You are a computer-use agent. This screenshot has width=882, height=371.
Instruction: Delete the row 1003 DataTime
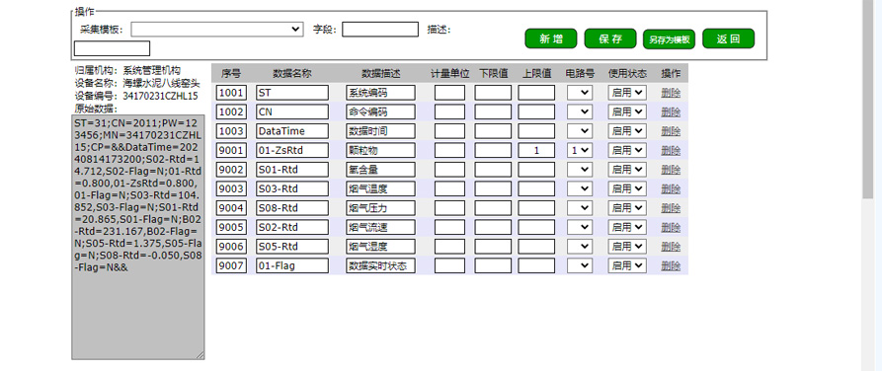click(x=671, y=131)
